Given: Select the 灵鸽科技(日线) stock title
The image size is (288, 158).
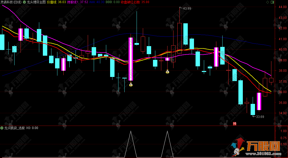Looking at the screenshot, I should click(11, 2).
